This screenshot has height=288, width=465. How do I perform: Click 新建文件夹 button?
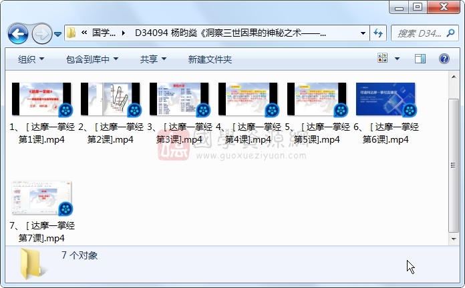point(210,59)
